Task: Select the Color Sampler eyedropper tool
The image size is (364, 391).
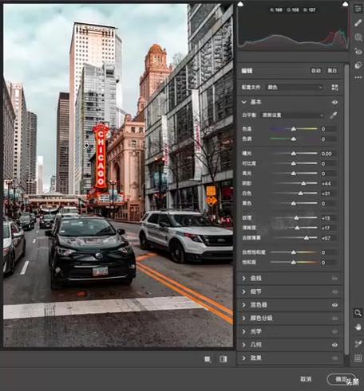Action: pos(358,344)
